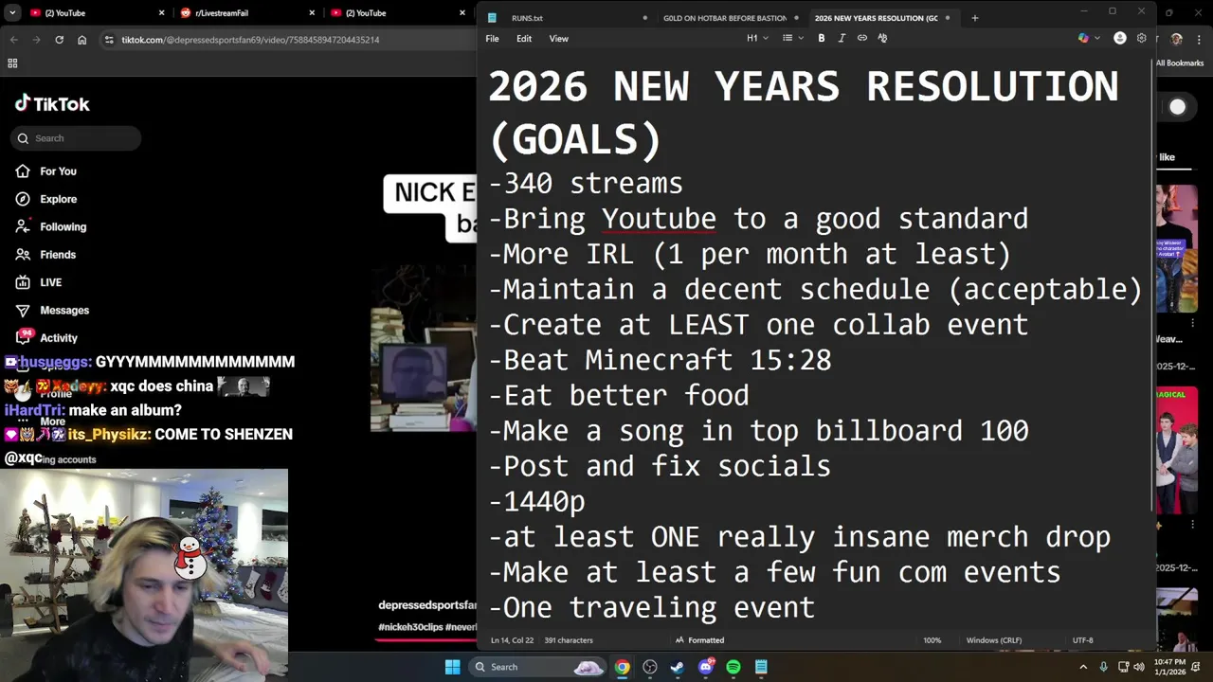The height and width of the screenshot is (682, 1213).
Task: Open TikTok Activity notifications
Action: point(46,337)
